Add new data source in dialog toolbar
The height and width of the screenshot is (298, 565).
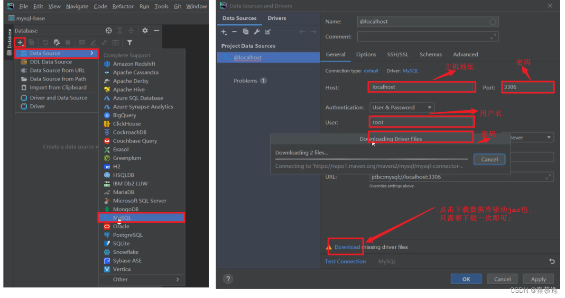click(224, 32)
